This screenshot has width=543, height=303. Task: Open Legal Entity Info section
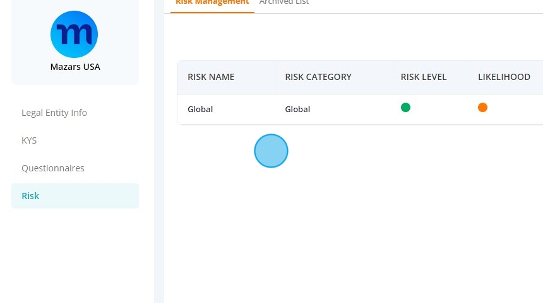[54, 113]
